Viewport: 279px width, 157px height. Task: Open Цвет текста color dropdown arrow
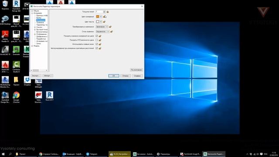click(101, 22)
